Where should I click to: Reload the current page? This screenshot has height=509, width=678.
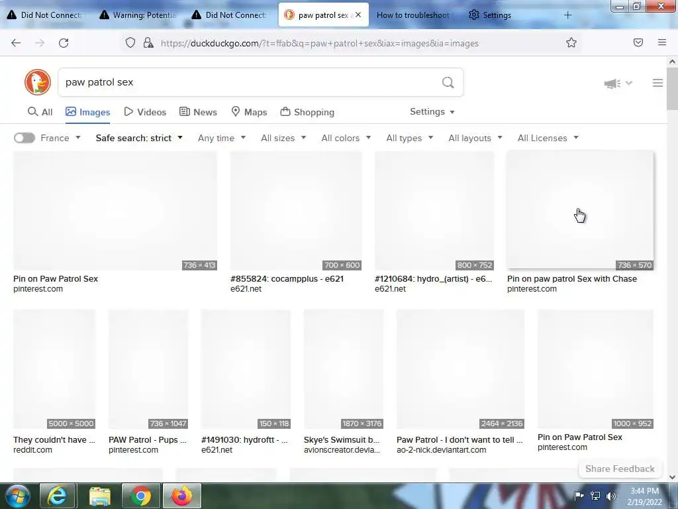(x=64, y=43)
